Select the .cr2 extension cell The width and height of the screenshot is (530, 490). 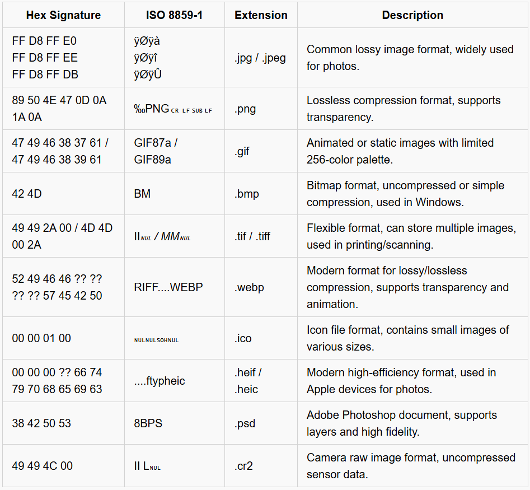tap(245, 466)
